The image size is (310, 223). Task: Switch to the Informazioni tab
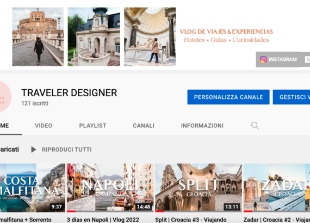(x=202, y=126)
